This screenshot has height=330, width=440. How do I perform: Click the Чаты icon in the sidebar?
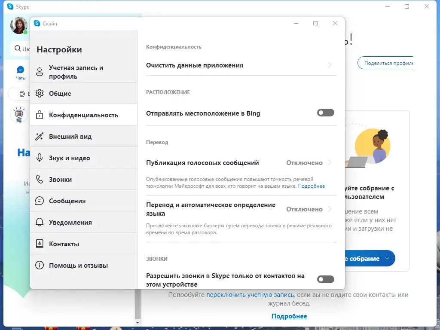coord(20,70)
